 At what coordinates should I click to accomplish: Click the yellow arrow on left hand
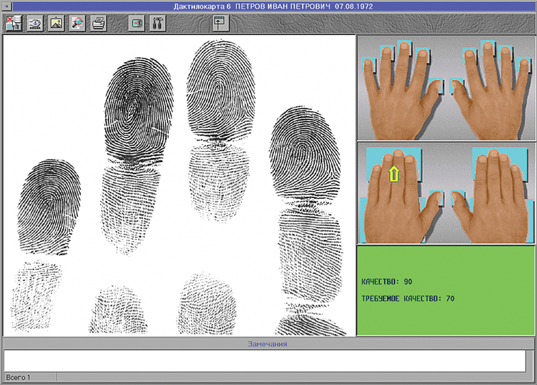(393, 175)
